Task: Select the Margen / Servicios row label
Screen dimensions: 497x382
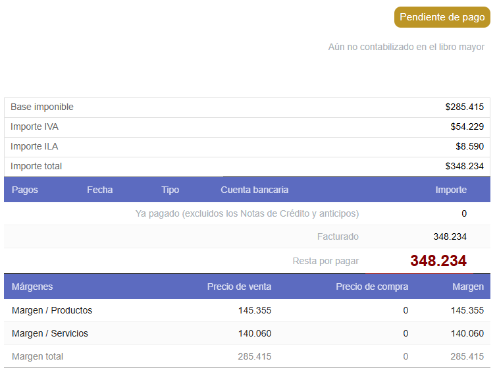Action: coord(50,333)
